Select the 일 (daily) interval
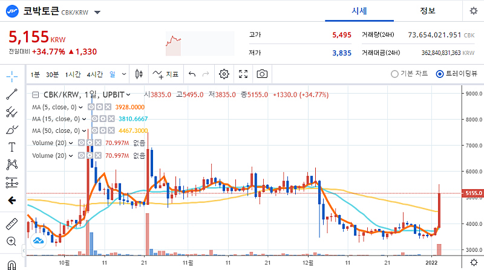This screenshot has height=270, width=484. click(x=113, y=74)
